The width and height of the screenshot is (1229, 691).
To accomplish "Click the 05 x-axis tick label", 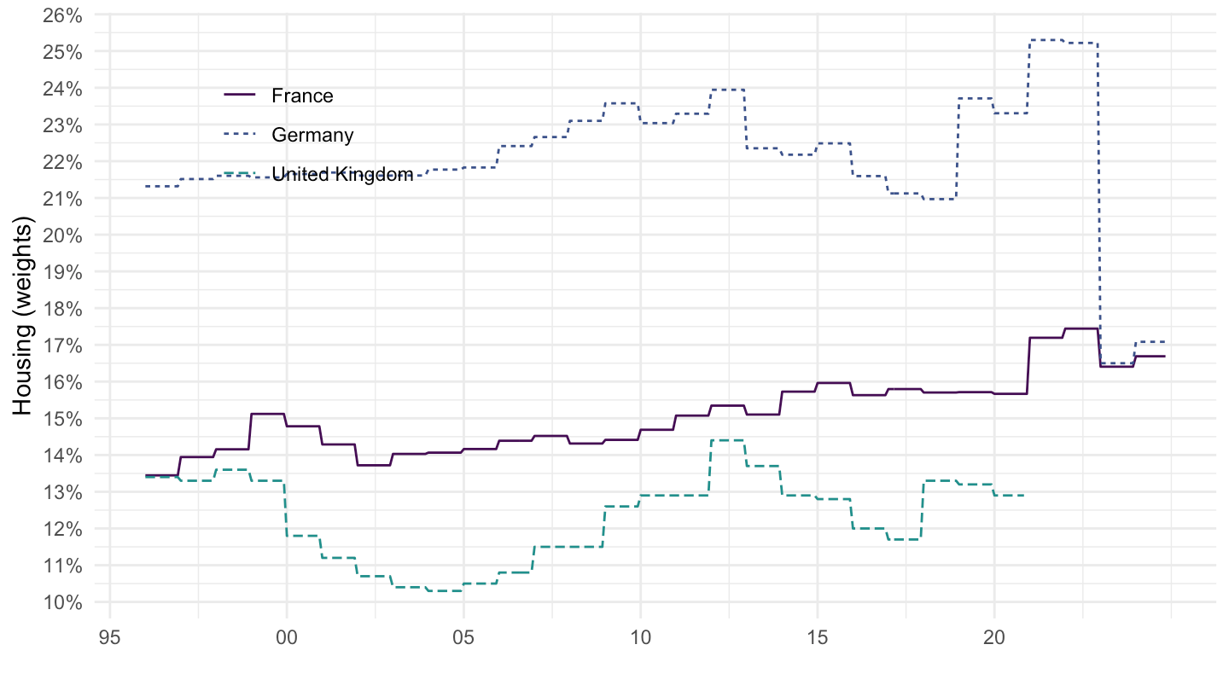I will pos(463,636).
